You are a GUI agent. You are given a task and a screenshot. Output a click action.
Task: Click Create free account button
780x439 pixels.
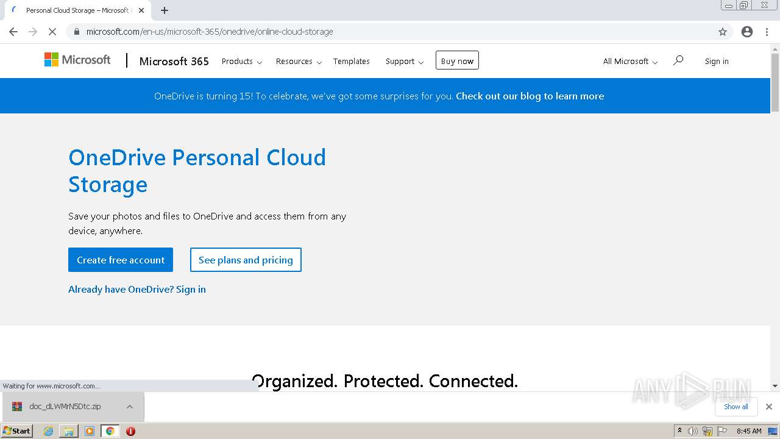(x=121, y=260)
